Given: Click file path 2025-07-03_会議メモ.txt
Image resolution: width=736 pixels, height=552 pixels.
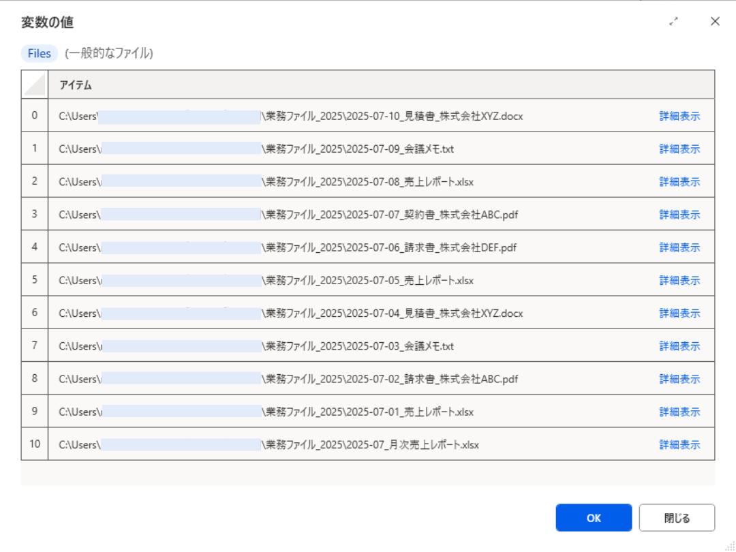Looking at the screenshot, I should click(x=256, y=346).
